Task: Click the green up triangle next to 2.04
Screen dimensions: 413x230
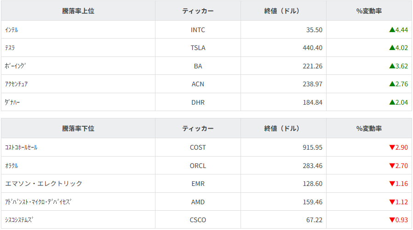Action: pyautogui.click(x=392, y=102)
